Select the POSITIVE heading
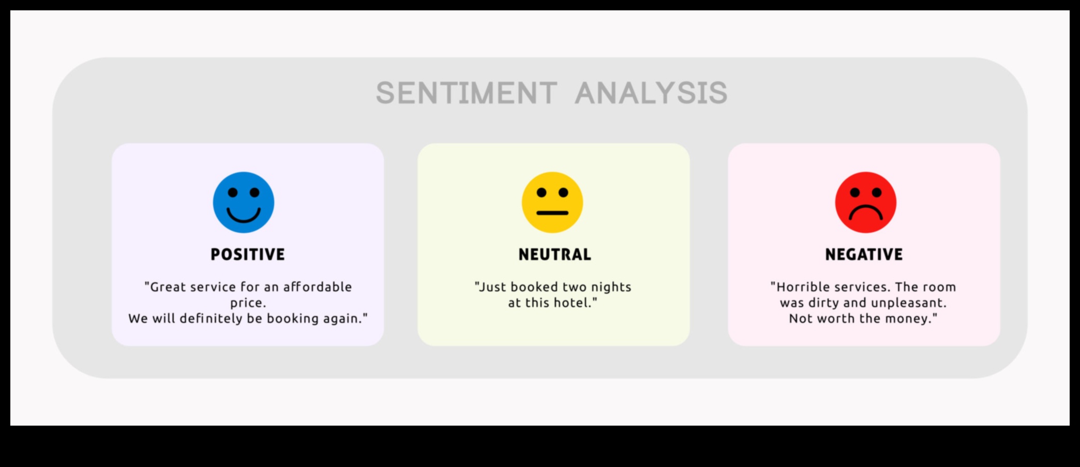This screenshot has width=1080, height=467. [x=248, y=254]
